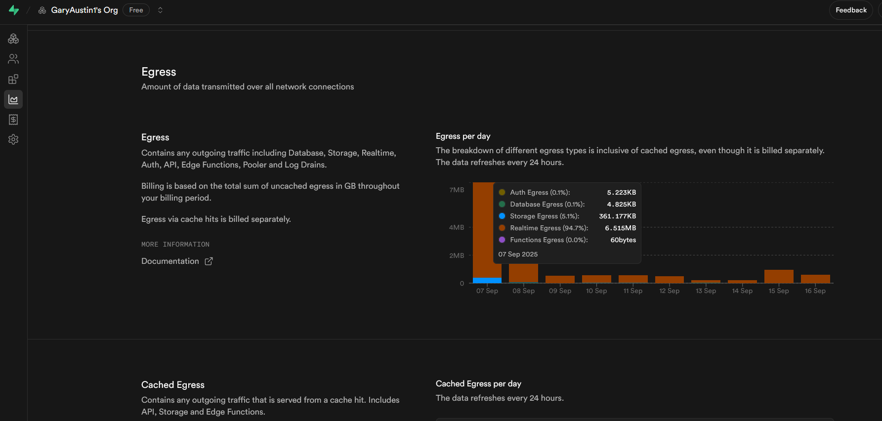Click the external-link icon next to Documentation
This screenshot has height=421, width=882.
[x=209, y=261]
